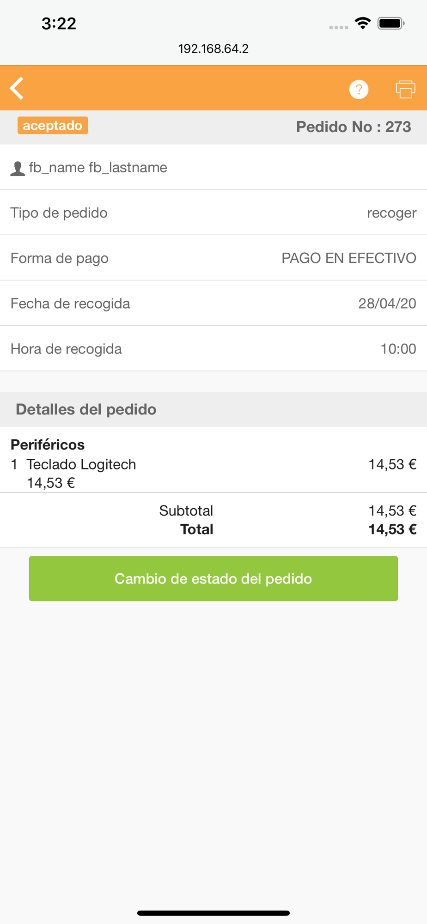
Task: Click the aceptado status badge
Action: pos(53,126)
